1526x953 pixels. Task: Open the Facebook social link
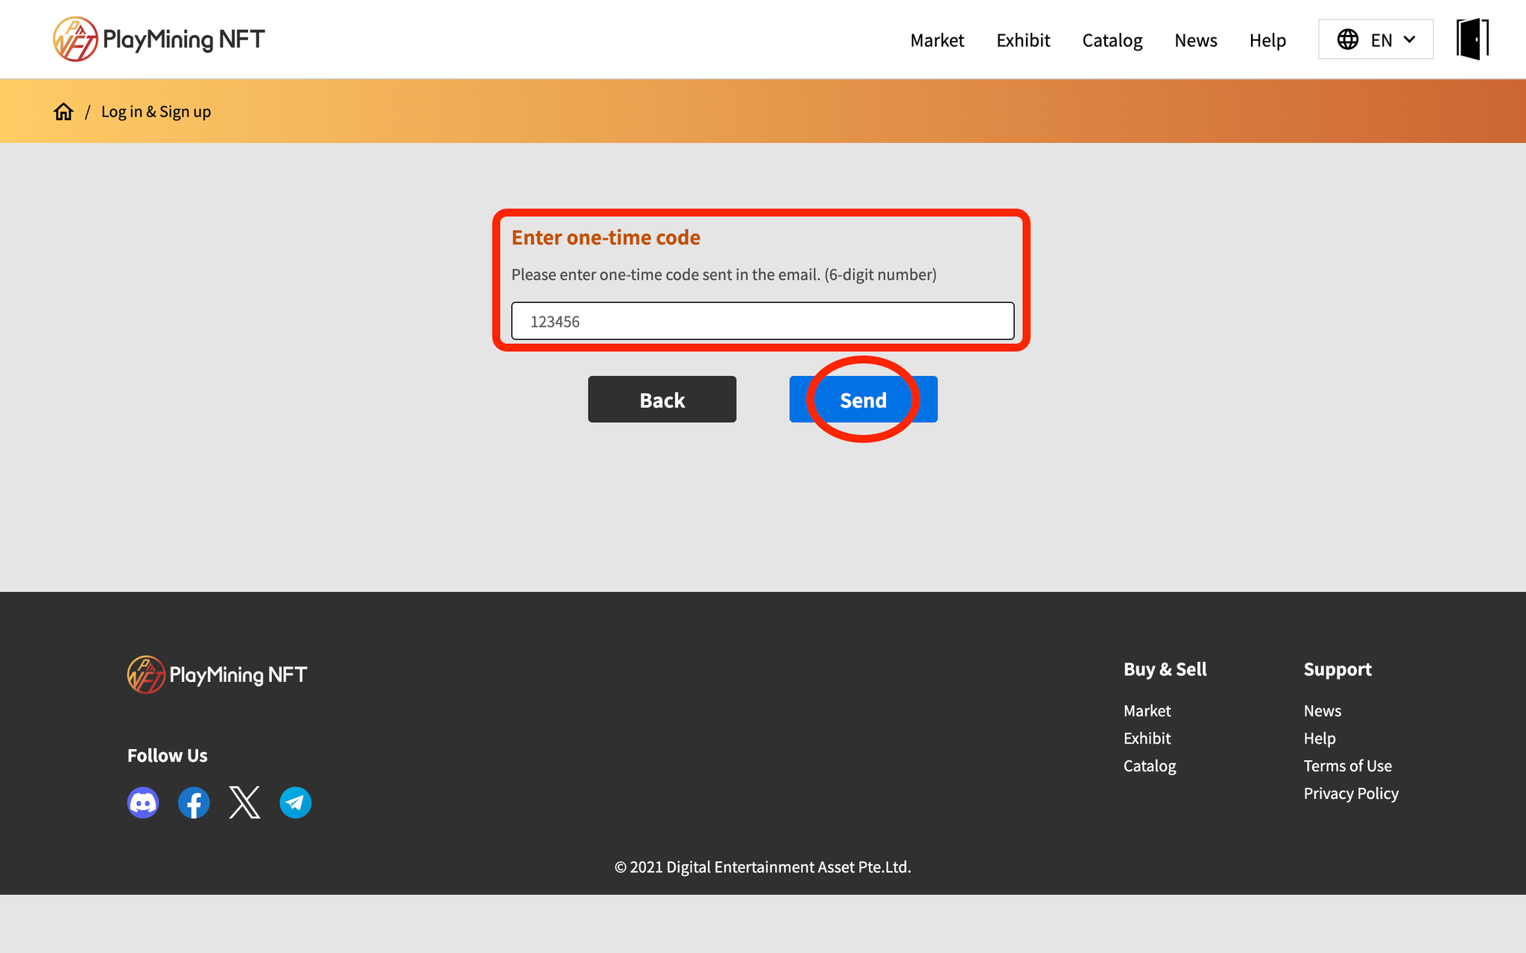[194, 803]
